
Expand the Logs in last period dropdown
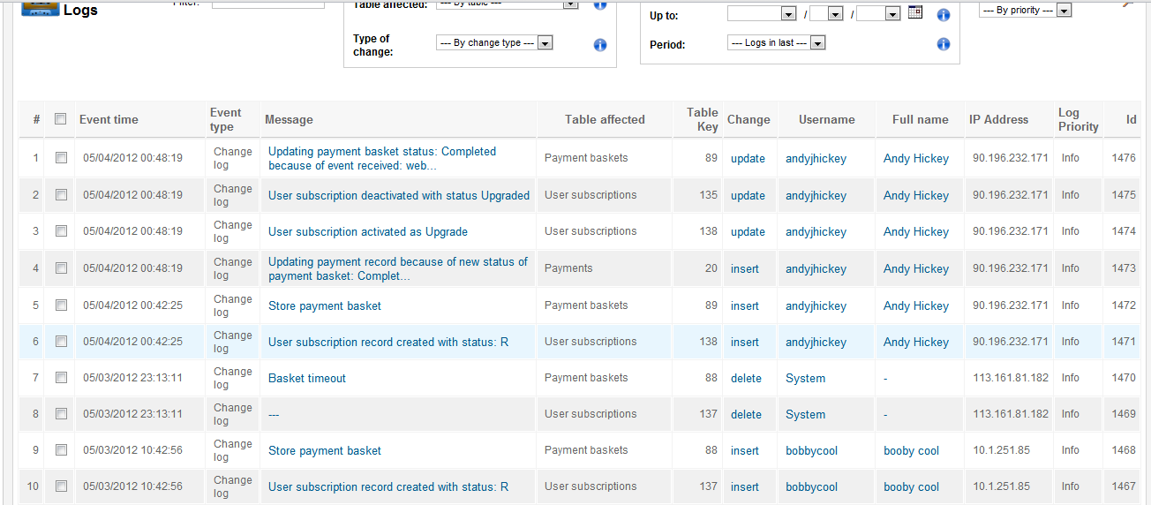[777, 42]
